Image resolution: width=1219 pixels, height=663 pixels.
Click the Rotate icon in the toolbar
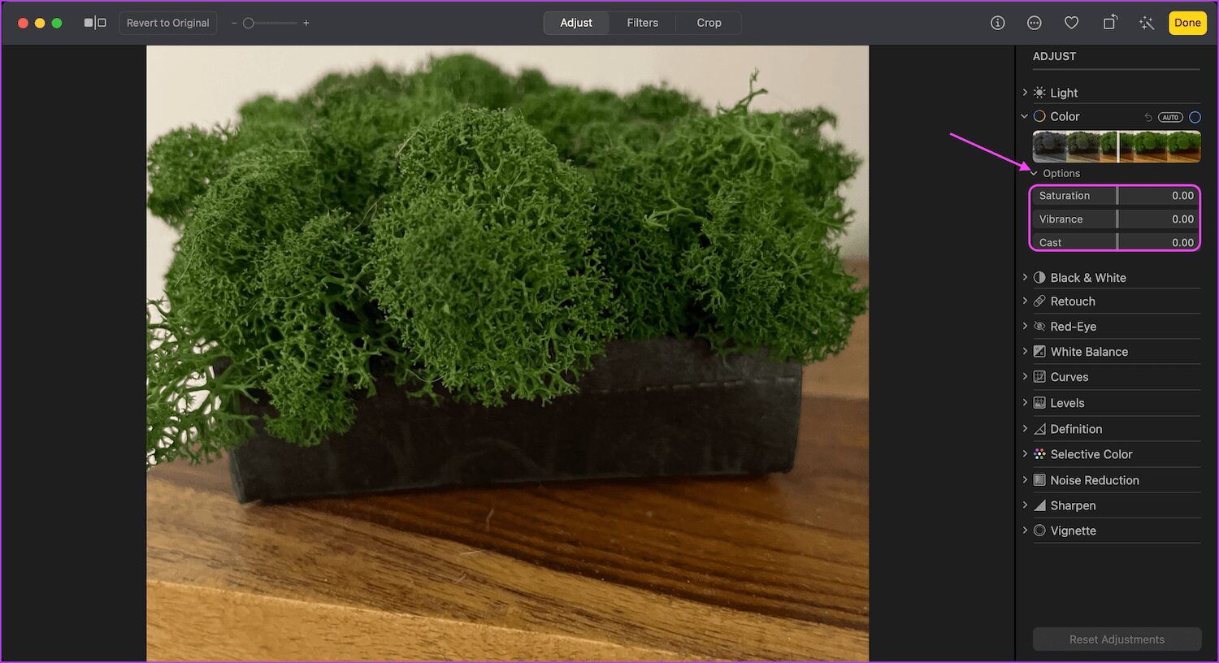1109,23
